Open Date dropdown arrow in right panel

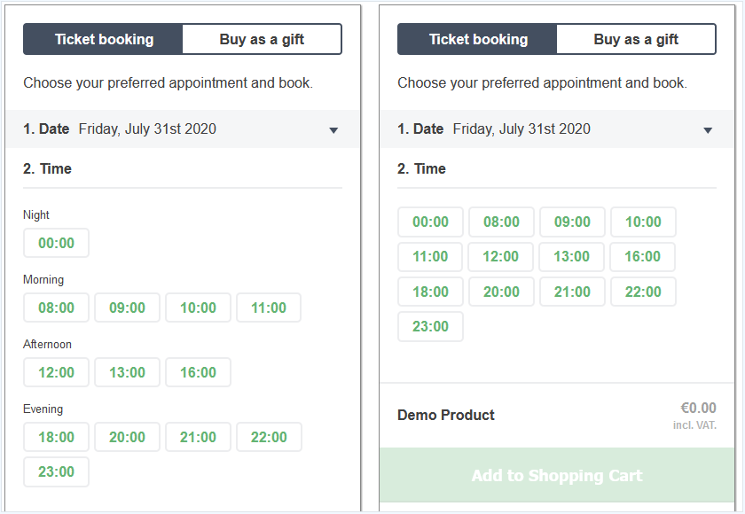tap(708, 130)
